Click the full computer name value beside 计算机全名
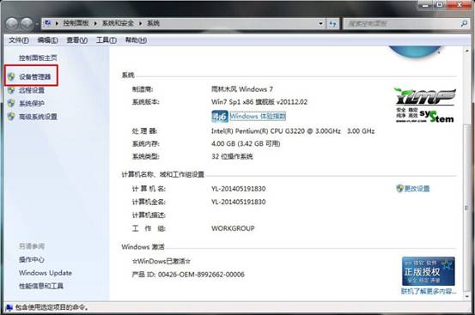The width and height of the screenshot is (475, 315). click(x=239, y=202)
